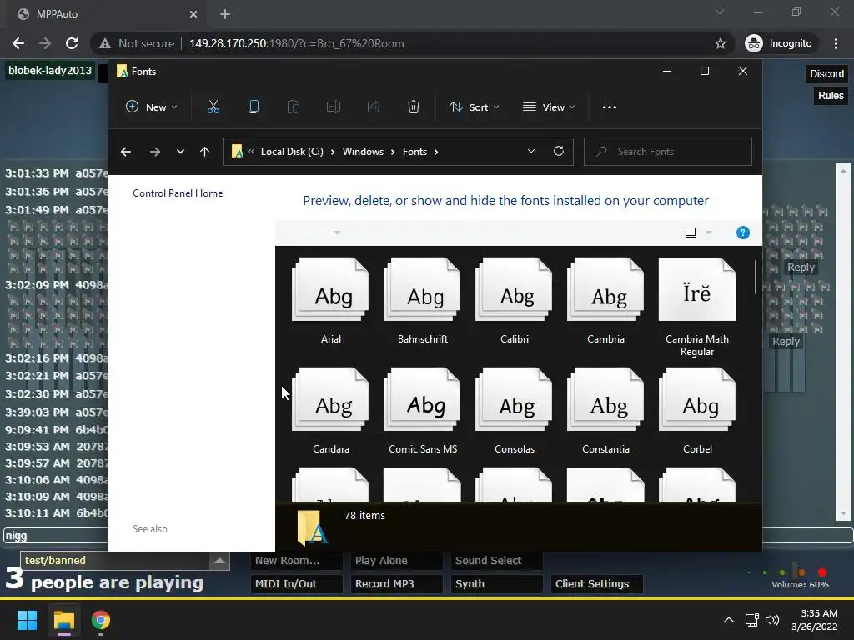The height and width of the screenshot is (640, 854).
Task: Click the Search Fonts field
Action: click(668, 152)
